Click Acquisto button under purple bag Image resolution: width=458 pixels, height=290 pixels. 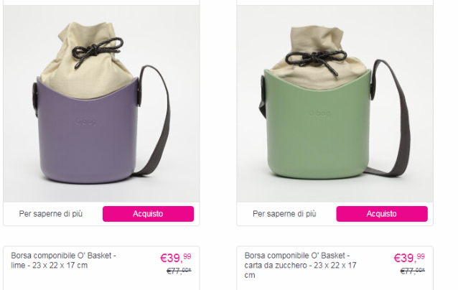pos(148,214)
